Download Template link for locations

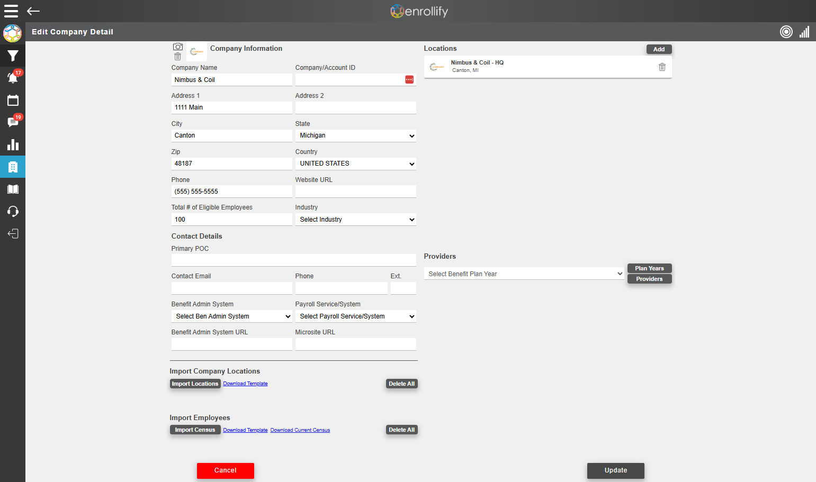coord(245,384)
